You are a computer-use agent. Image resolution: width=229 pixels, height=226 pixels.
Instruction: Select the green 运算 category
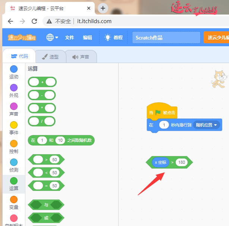click(14, 184)
